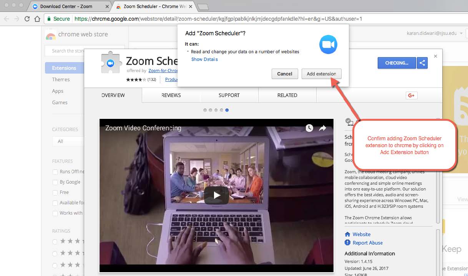Click the G+ share icon
Viewport: 468px width, 276px height.
(411, 95)
